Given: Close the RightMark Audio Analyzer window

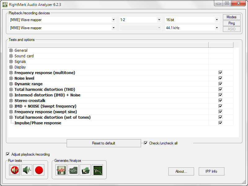Looking at the screenshot, I should (239, 3).
